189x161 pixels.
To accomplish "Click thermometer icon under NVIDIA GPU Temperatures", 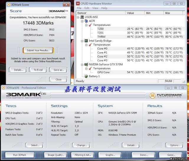I will pyautogui.click(x=90, y=68).
